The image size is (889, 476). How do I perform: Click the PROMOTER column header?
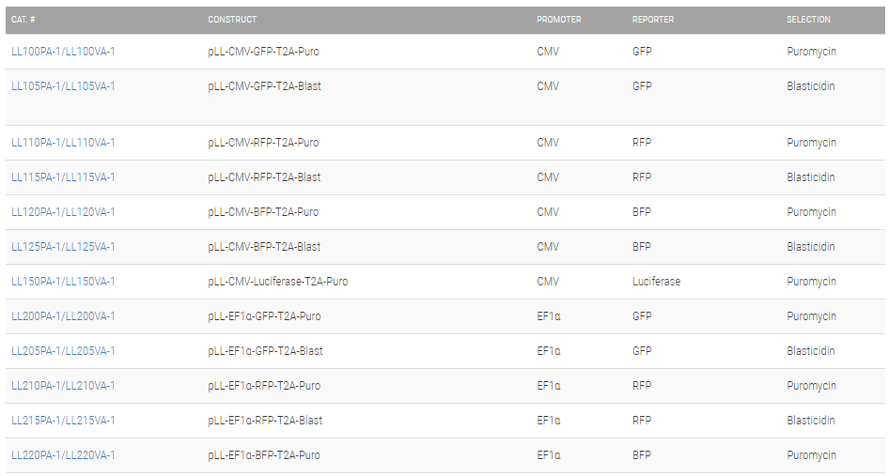[x=558, y=20]
